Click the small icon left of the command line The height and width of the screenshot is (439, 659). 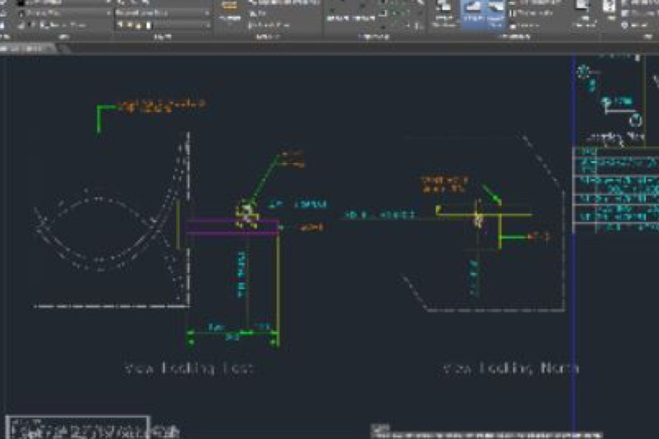tap(379, 429)
